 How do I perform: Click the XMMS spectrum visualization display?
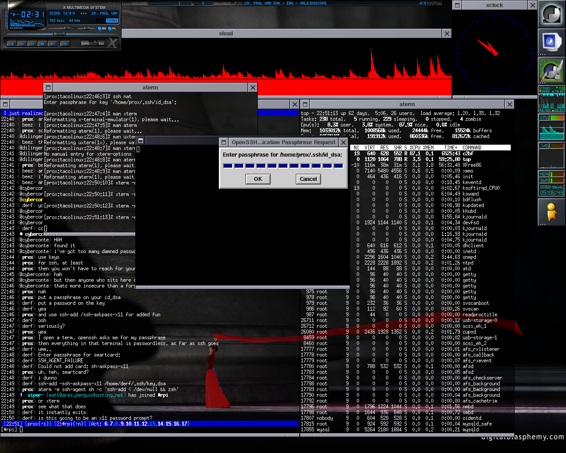[27, 23]
